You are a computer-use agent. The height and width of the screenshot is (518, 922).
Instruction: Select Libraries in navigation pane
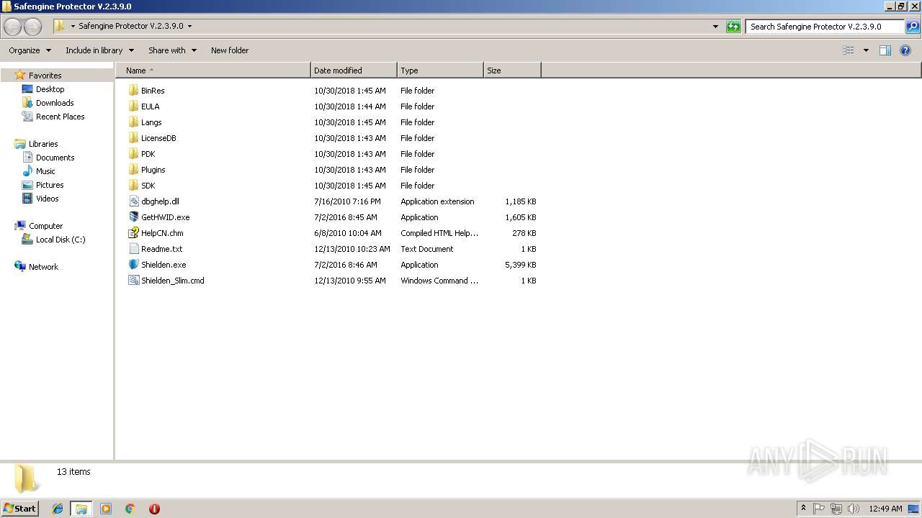coord(43,144)
